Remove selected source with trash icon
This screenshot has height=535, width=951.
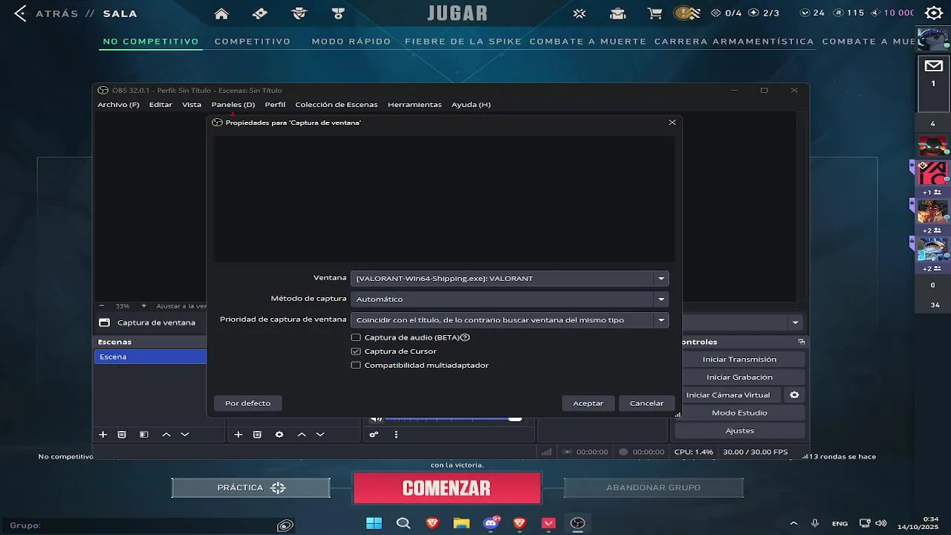[257, 435]
